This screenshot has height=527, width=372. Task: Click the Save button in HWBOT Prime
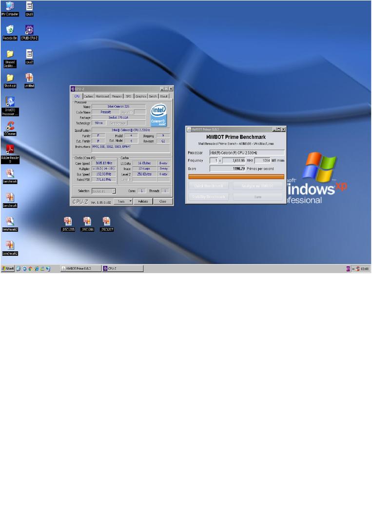(x=258, y=197)
